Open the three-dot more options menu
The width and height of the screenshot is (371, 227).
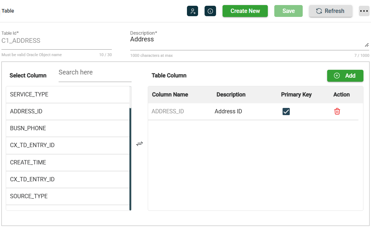364,11
